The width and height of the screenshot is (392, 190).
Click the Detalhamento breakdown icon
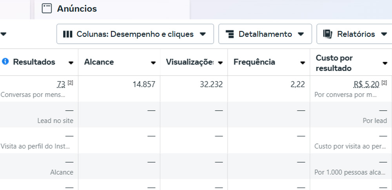pyautogui.click(x=230, y=34)
